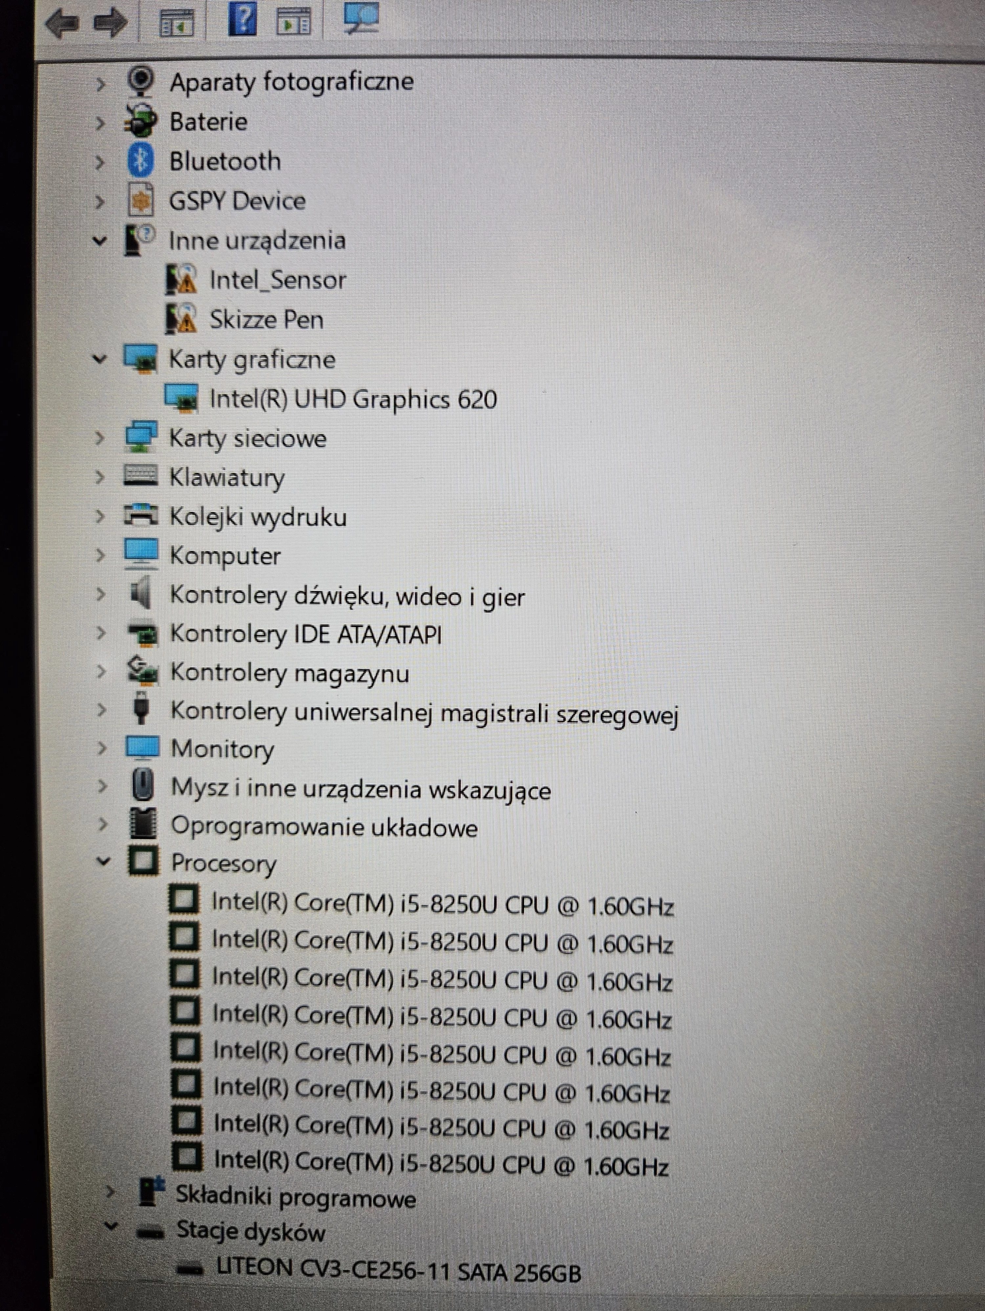Select the Karty graficzne category label
985x1311 pixels.
[252, 360]
